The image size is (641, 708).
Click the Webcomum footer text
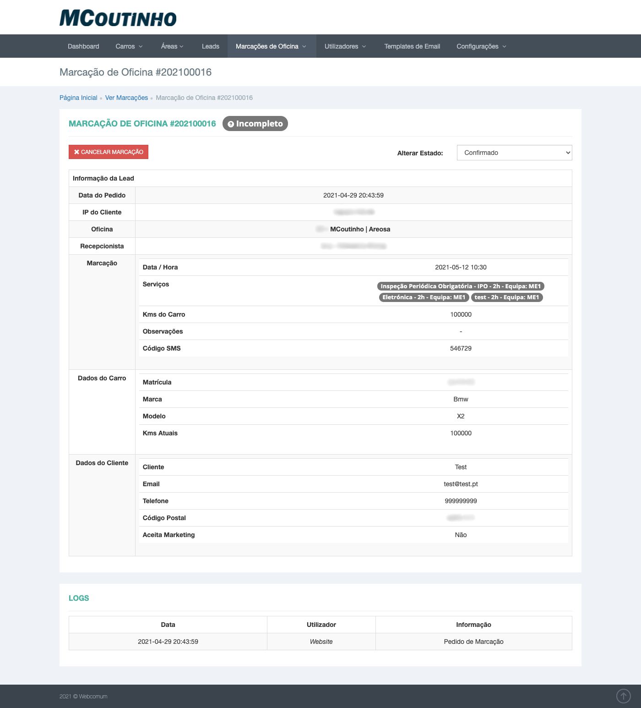pyautogui.click(x=92, y=696)
